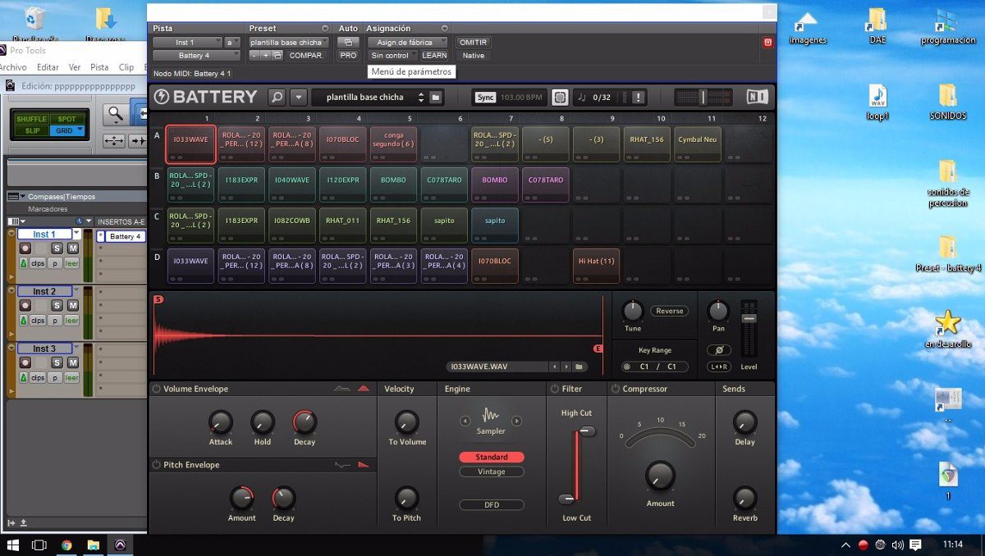This screenshot has width=985, height=556.
Task: Mute the Inst 2 track
Action: pos(72,305)
